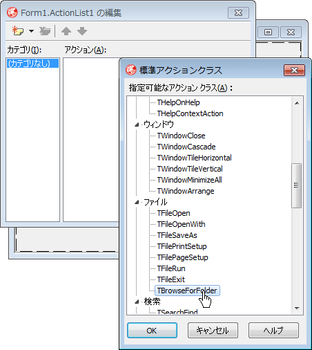Open the New Action dropdown arrow
Screen dimensions: 312x350
point(32,31)
